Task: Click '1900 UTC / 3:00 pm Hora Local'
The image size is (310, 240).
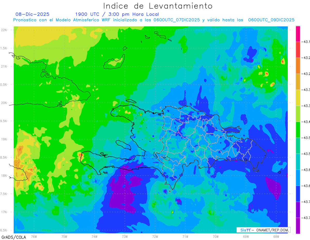Action: point(117,14)
